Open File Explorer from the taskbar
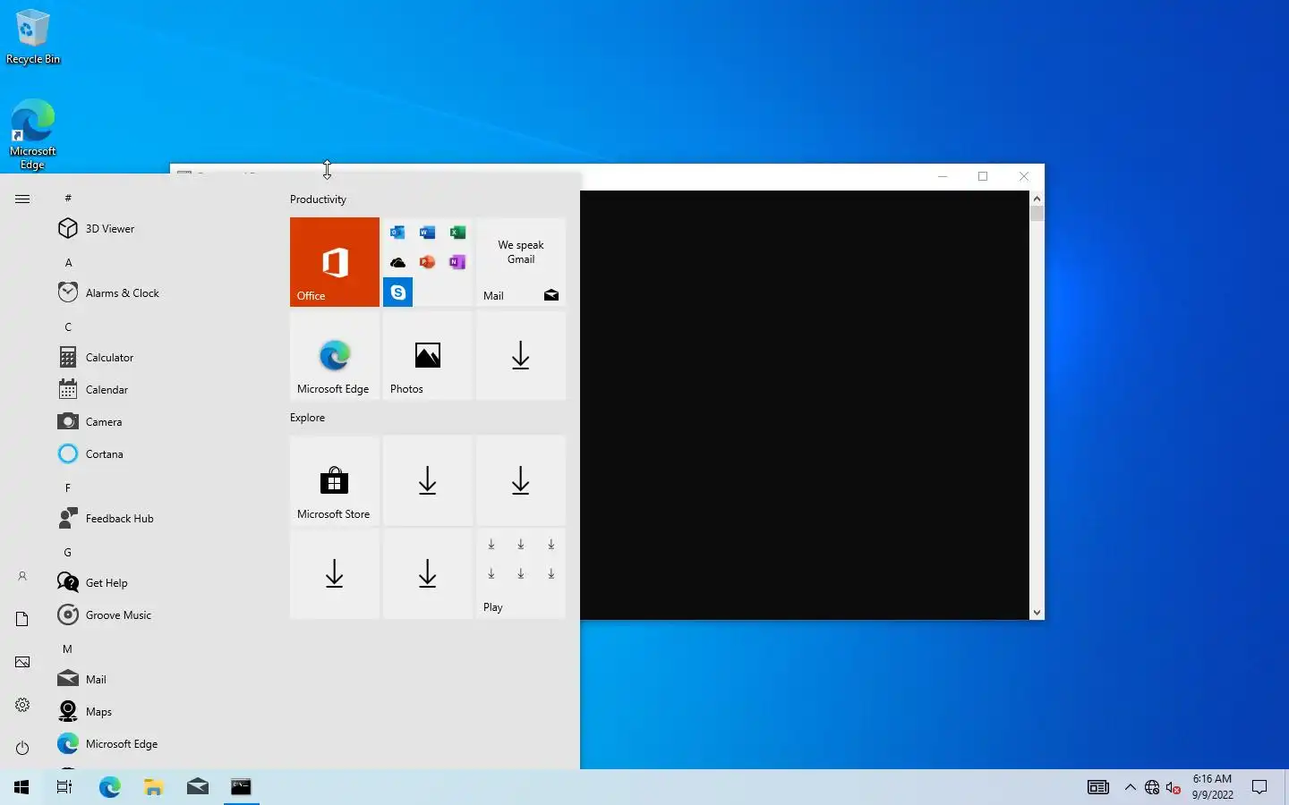1289x805 pixels. [154, 787]
